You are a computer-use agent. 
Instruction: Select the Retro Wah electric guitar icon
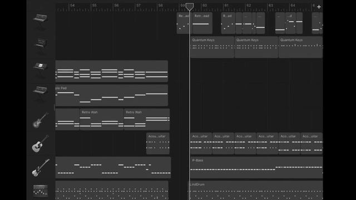[x=41, y=120]
